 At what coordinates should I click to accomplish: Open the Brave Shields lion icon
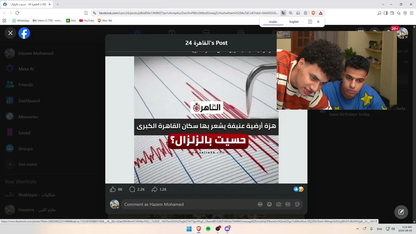(313, 13)
